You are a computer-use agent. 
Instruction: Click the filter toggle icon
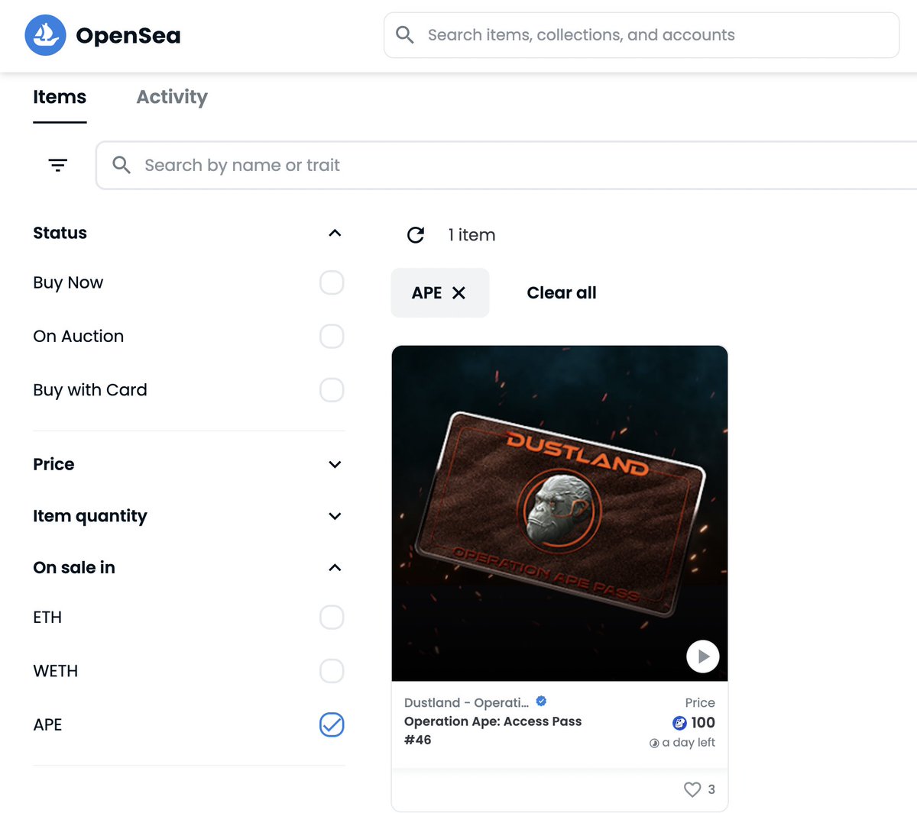pyautogui.click(x=58, y=165)
